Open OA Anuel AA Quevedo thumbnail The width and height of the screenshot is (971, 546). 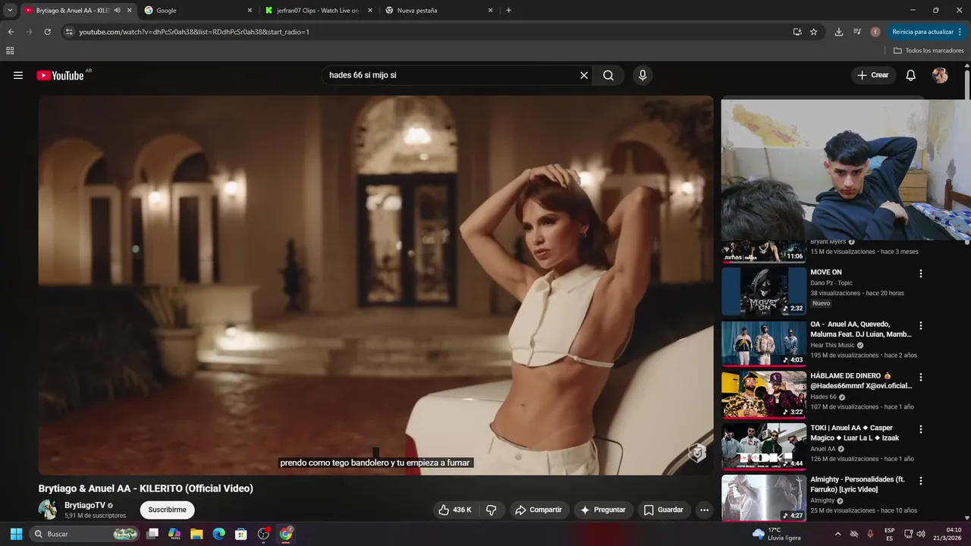click(x=764, y=344)
